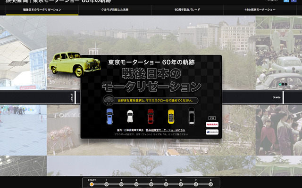
Task: Share via the Facebook icon
Action: point(294,1)
